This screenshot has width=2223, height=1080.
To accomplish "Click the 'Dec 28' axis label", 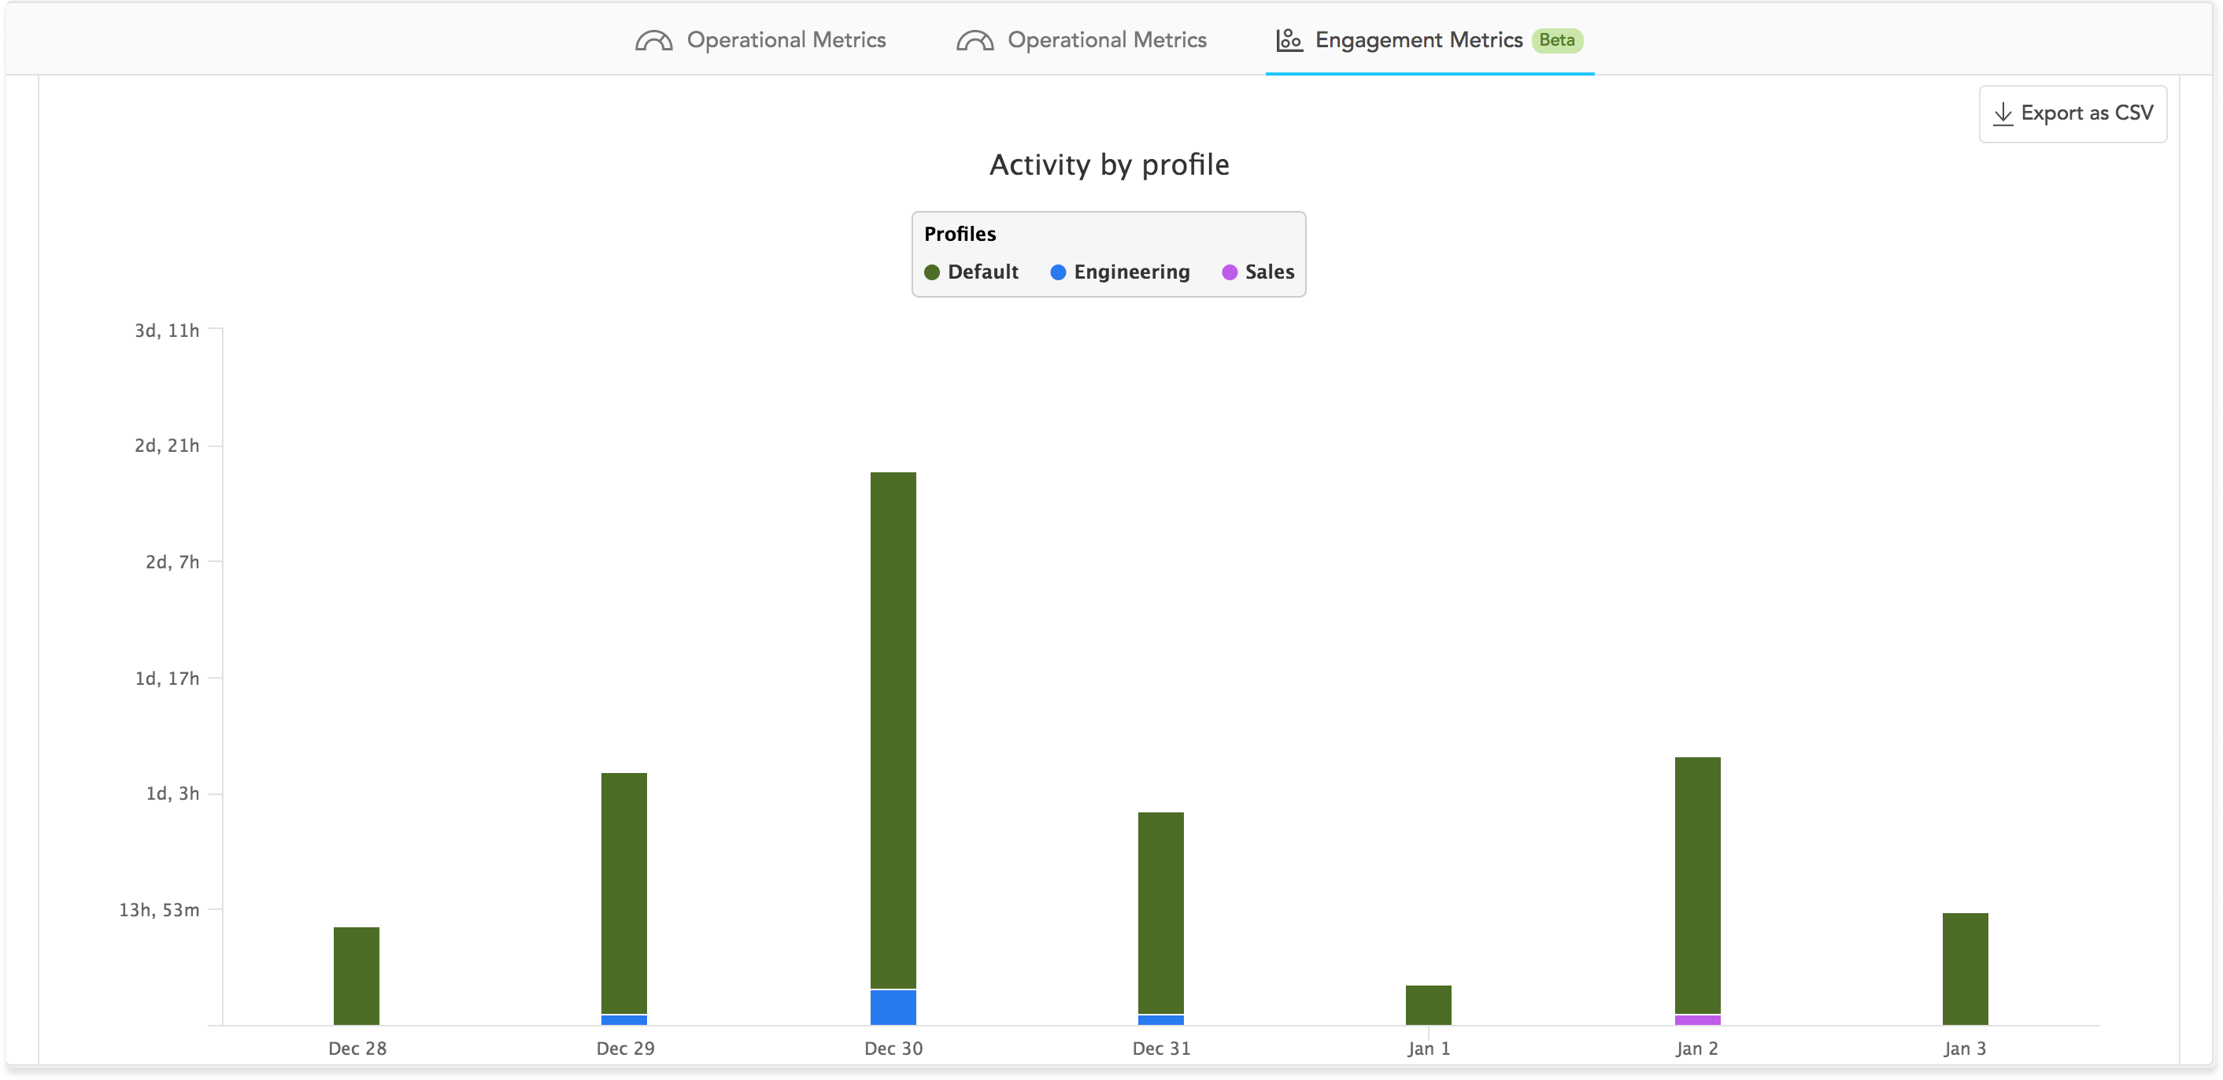I will point(357,1048).
